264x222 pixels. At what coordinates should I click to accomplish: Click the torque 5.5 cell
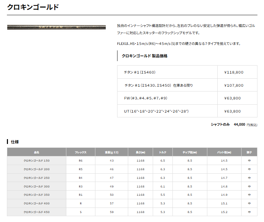(163, 195)
